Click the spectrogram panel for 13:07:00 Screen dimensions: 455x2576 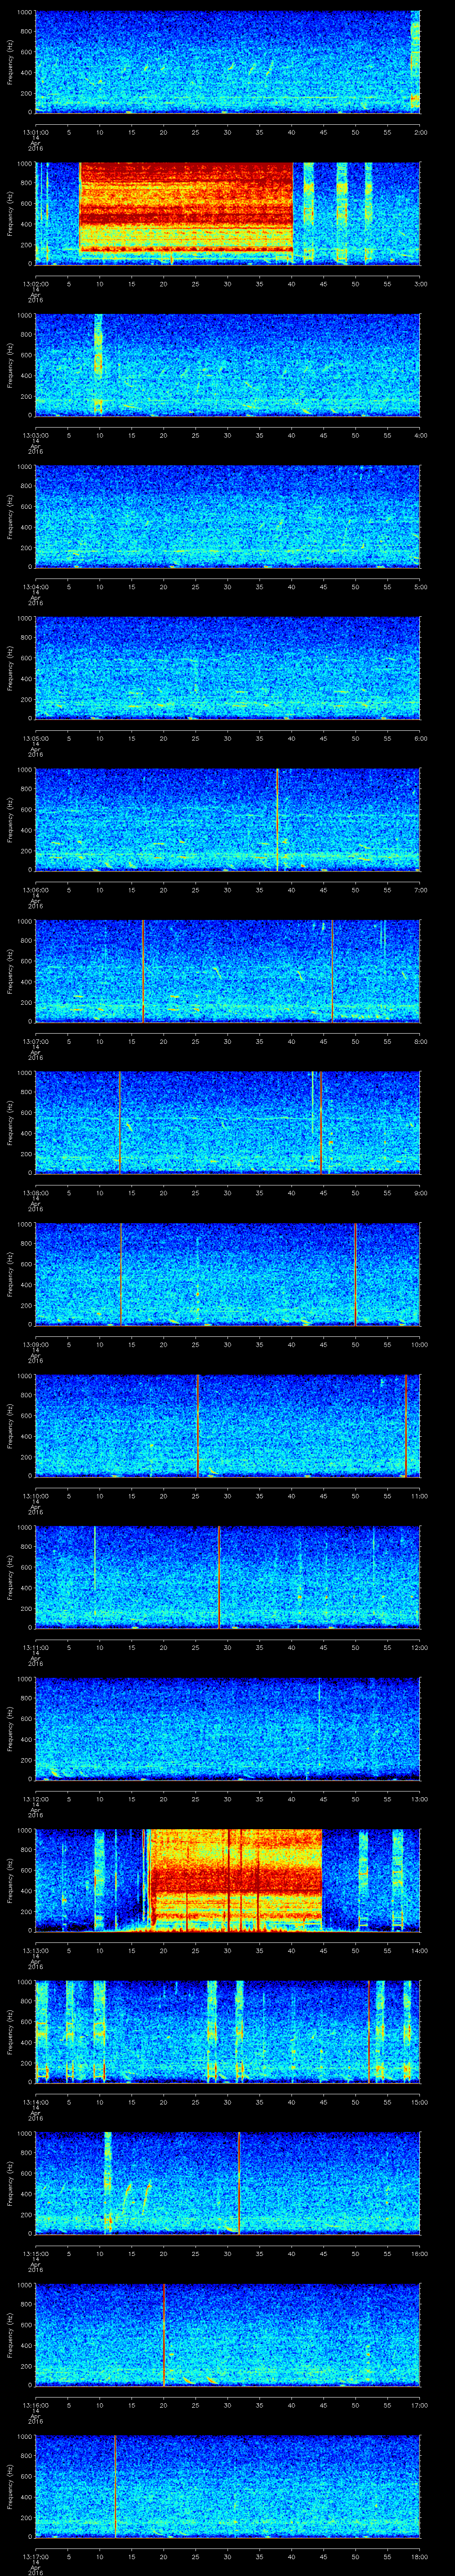coord(228,970)
